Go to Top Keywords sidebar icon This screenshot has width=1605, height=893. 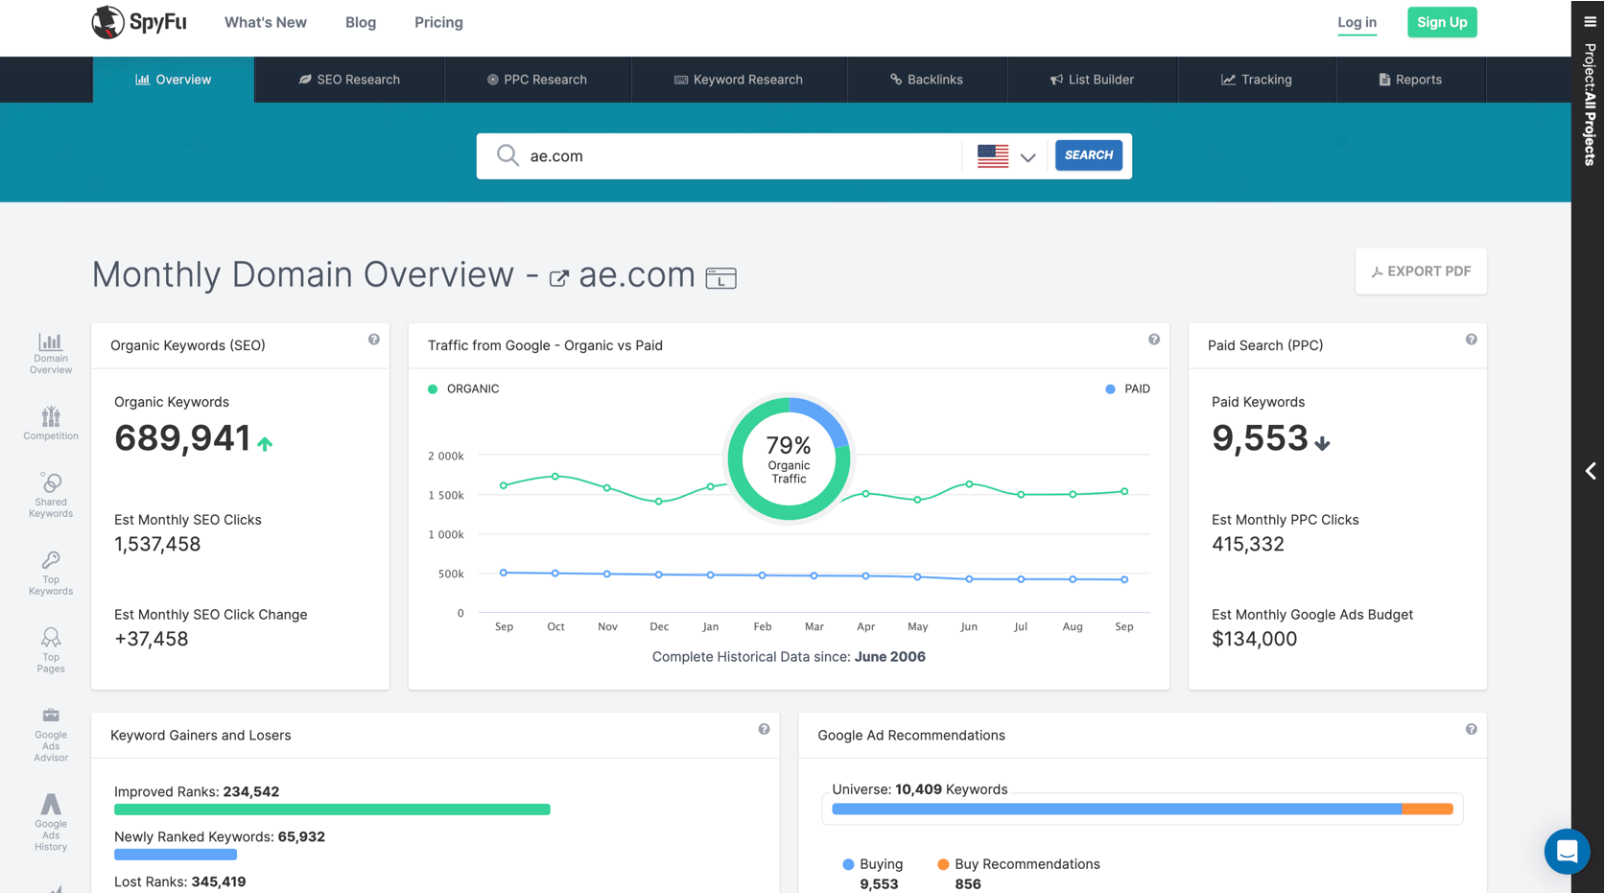point(51,573)
